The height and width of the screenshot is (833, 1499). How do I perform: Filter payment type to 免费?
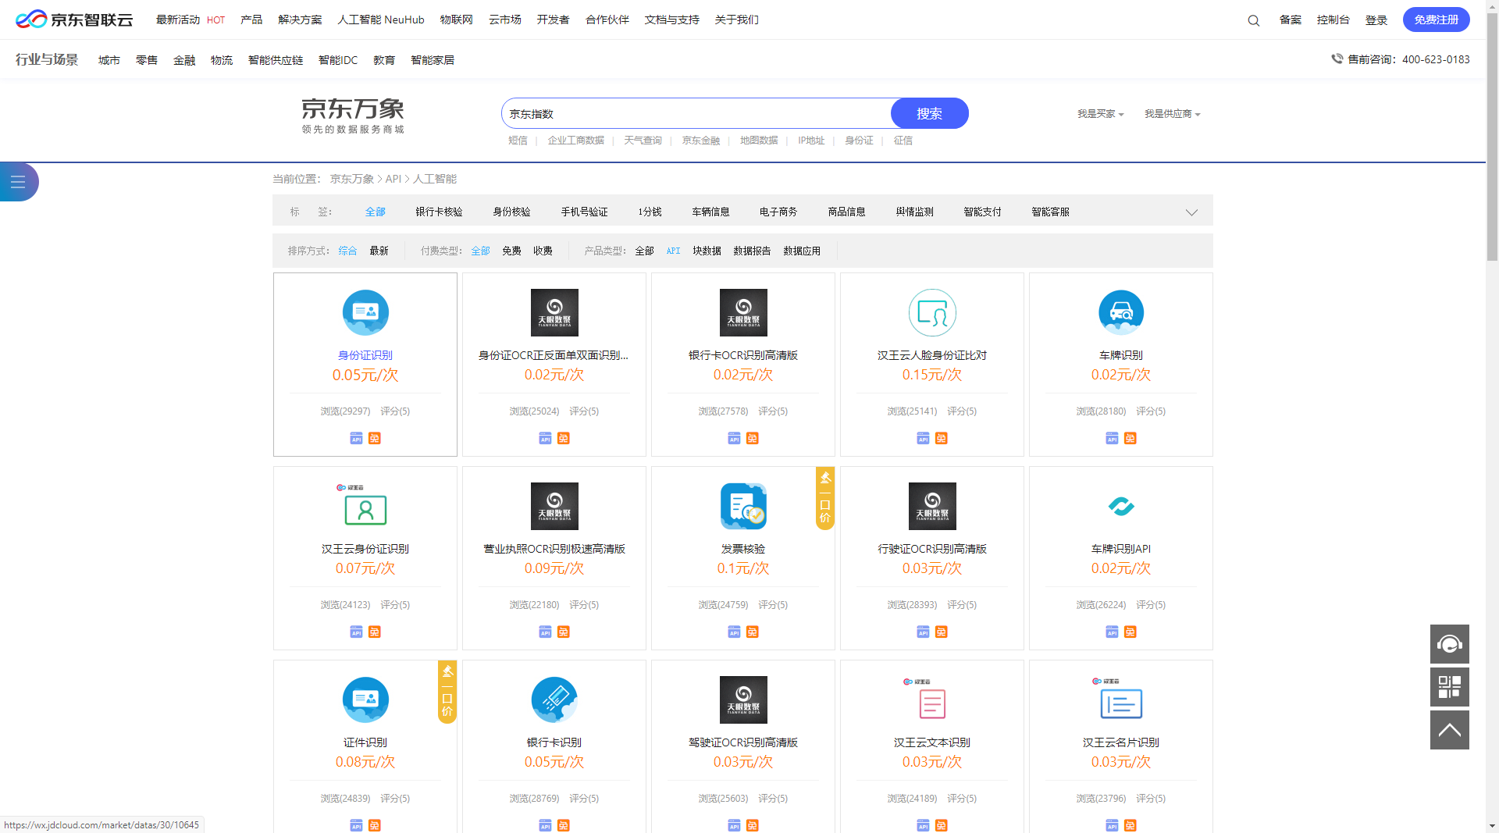click(x=511, y=251)
